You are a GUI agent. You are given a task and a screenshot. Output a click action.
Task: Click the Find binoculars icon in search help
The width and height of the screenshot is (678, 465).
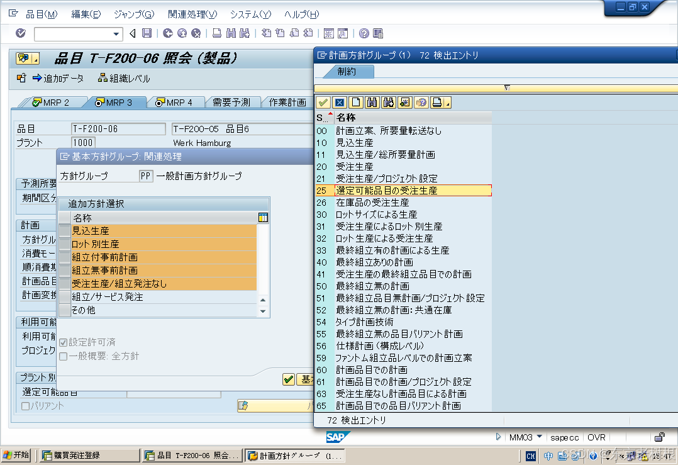[x=372, y=103]
